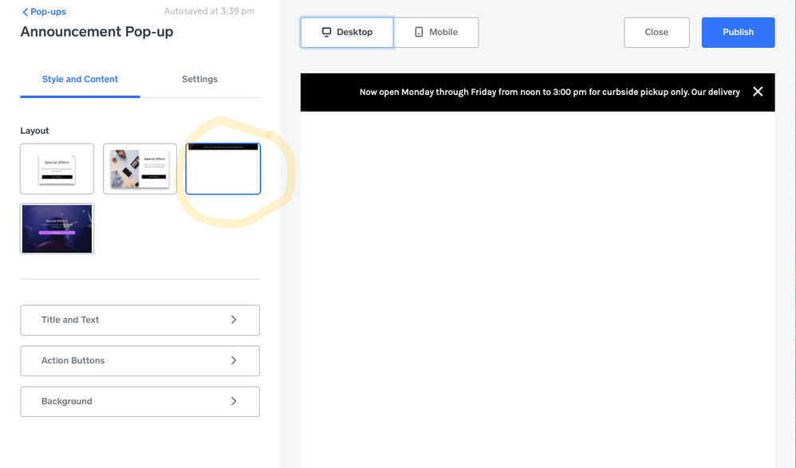Click the mobile phone icon
The image size is (796, 468).
click(x=419, y=32)
